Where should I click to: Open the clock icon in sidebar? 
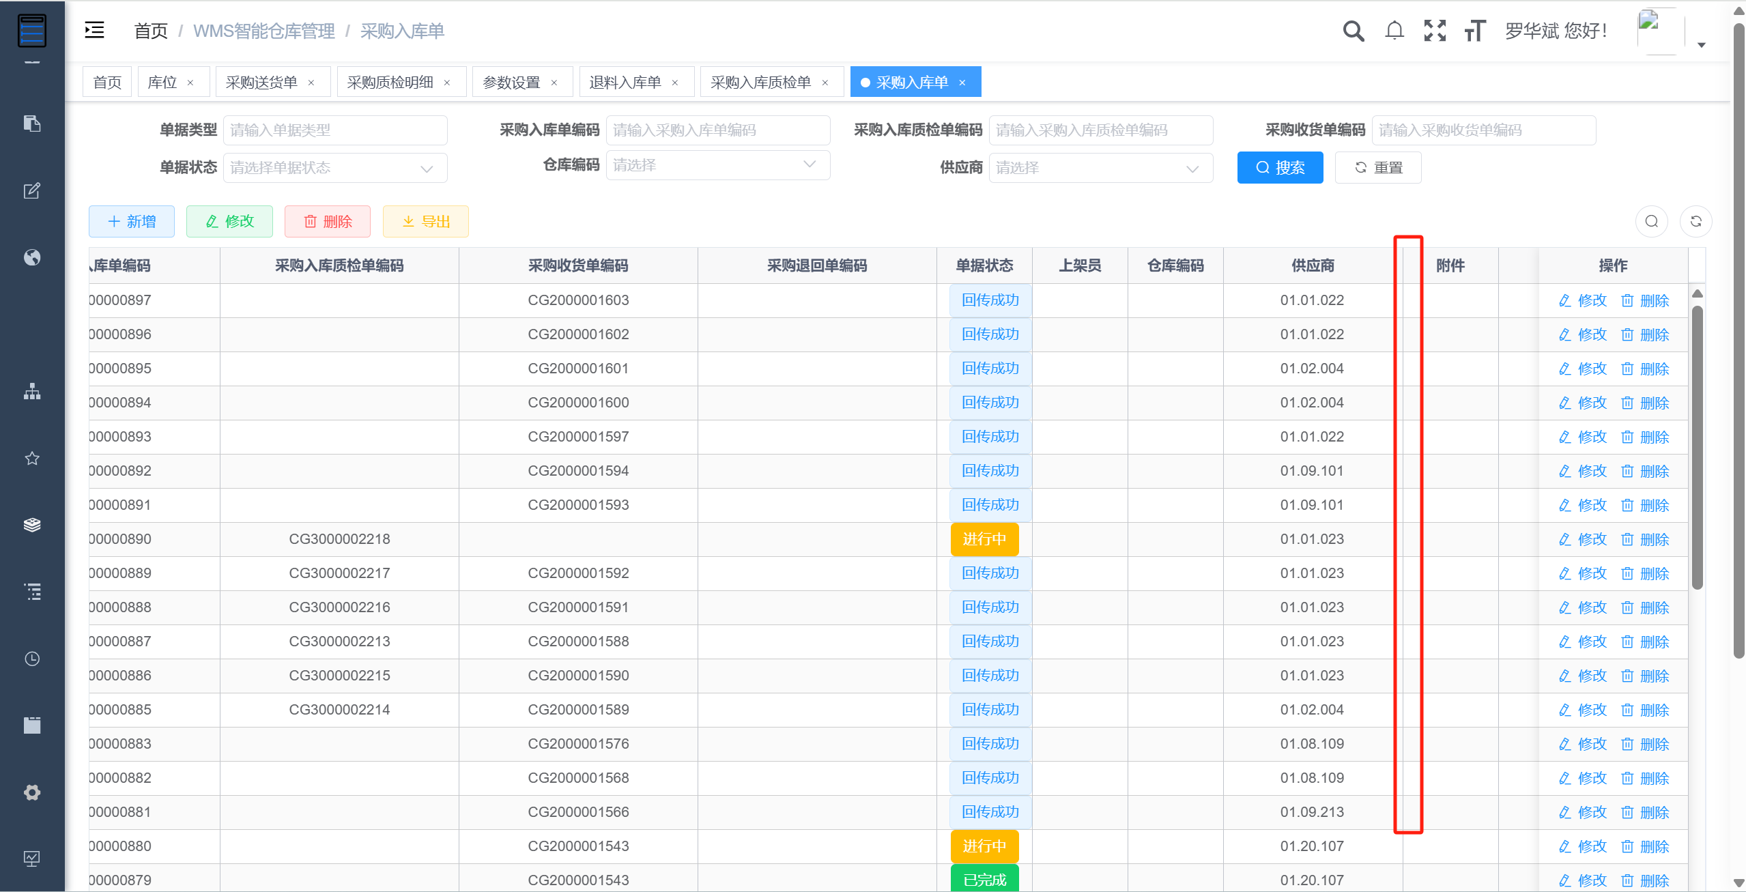click(32, 659)
